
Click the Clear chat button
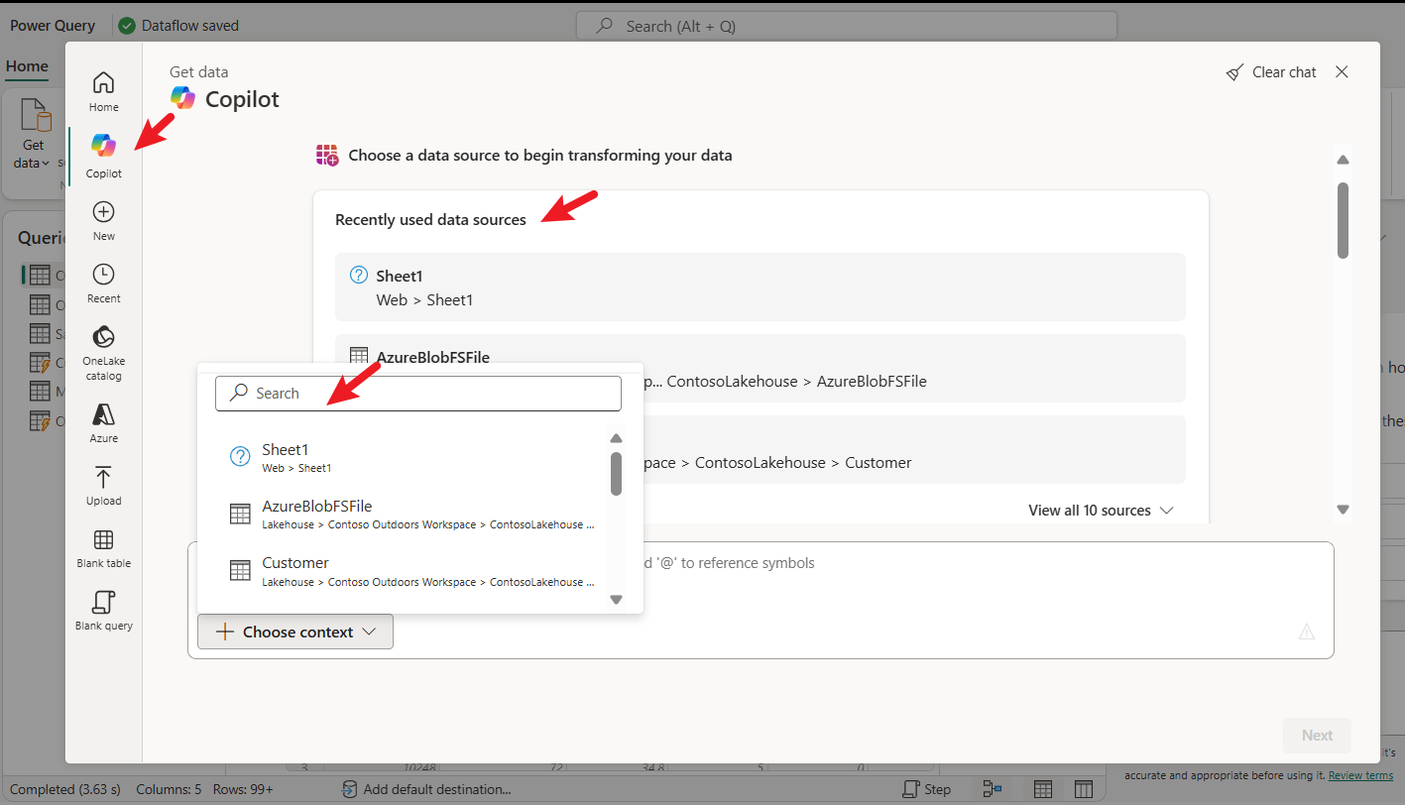coord(1272,71)
